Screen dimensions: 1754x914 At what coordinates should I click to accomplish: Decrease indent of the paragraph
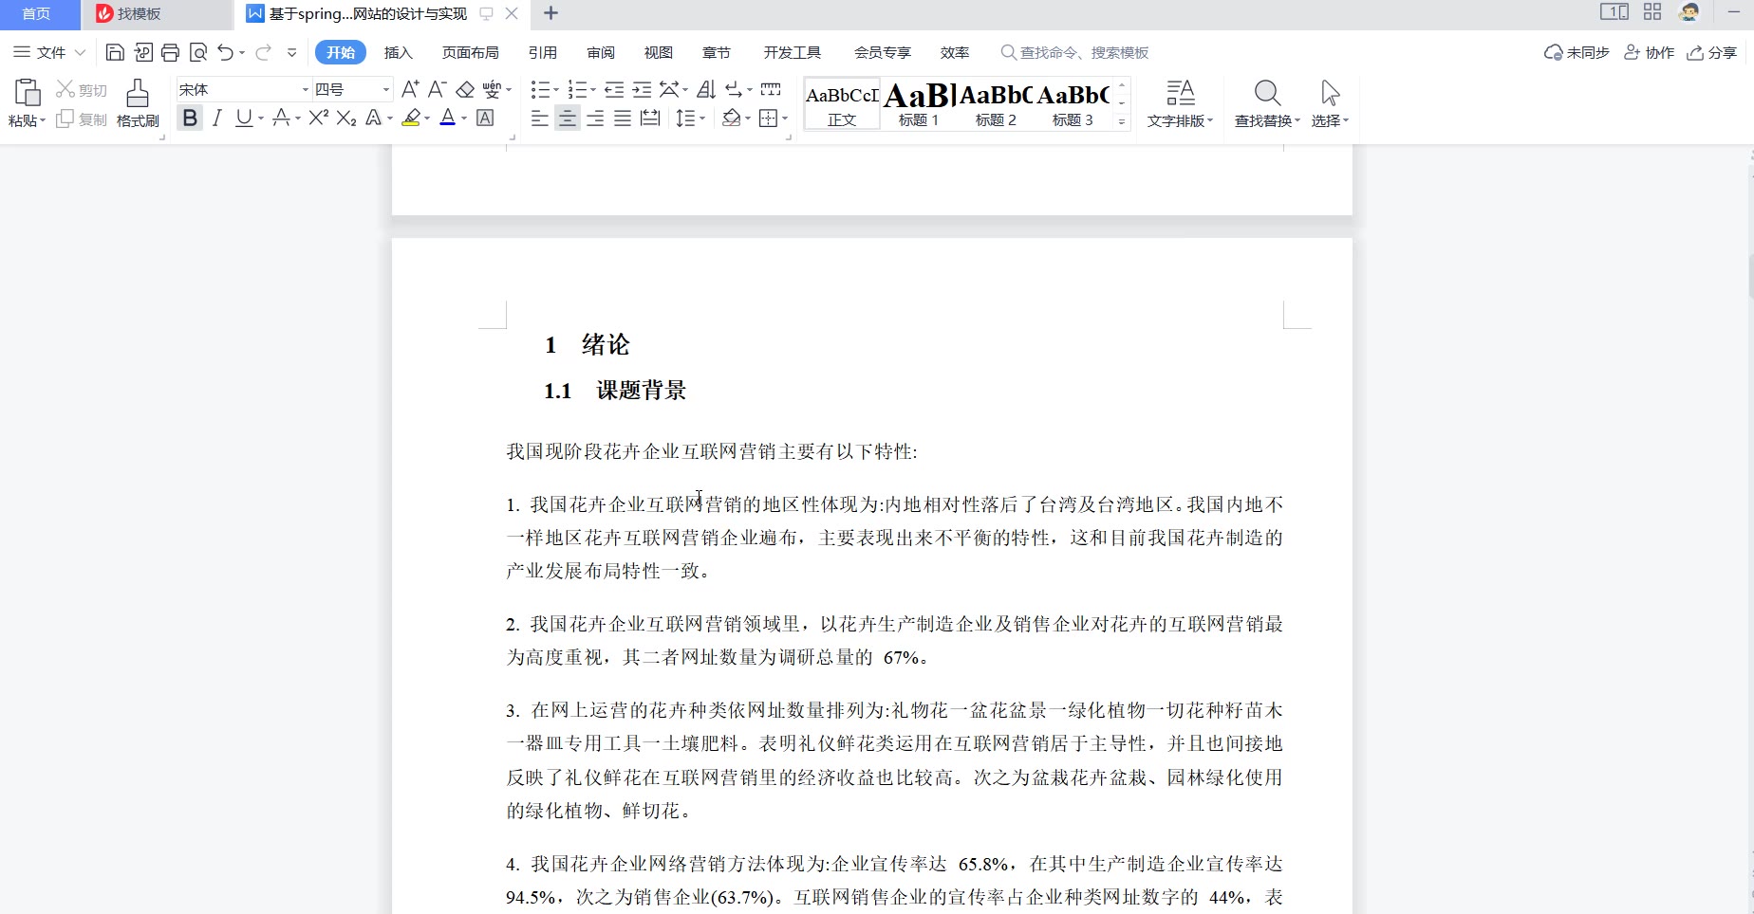[x=614, y=89]
